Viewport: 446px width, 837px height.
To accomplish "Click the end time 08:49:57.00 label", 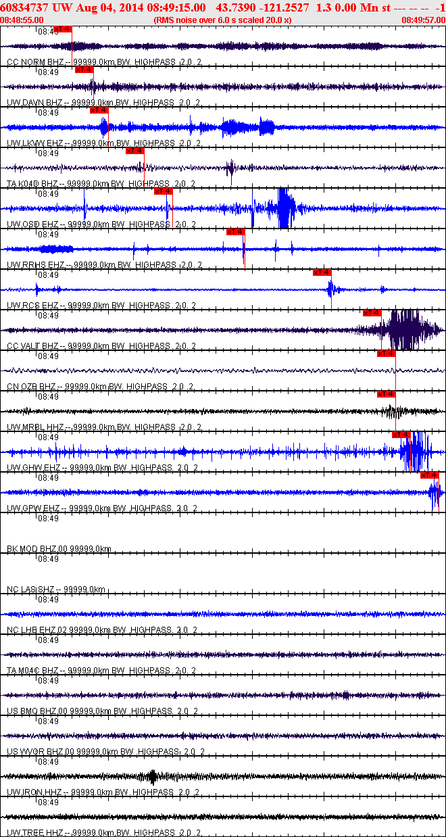I will click(x=423, y=20).
